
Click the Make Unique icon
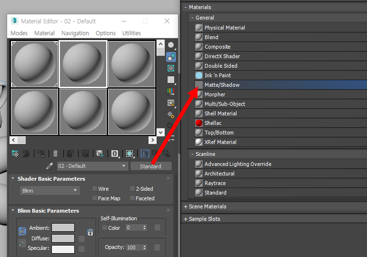[x=85, y=154]
